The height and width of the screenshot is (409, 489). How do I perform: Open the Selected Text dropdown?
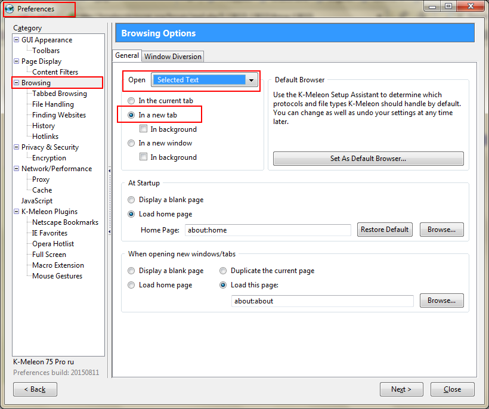[205, 80]
